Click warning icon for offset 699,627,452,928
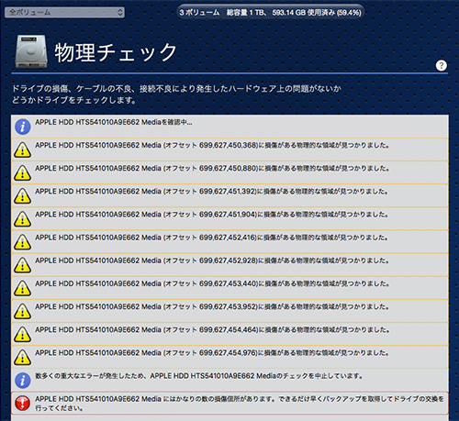Image resolution: width=459 pixels, height=421 pixels. [22, 265]
